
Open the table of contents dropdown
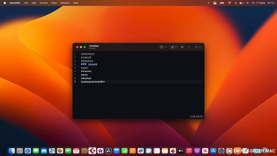[x=163, y=47]
